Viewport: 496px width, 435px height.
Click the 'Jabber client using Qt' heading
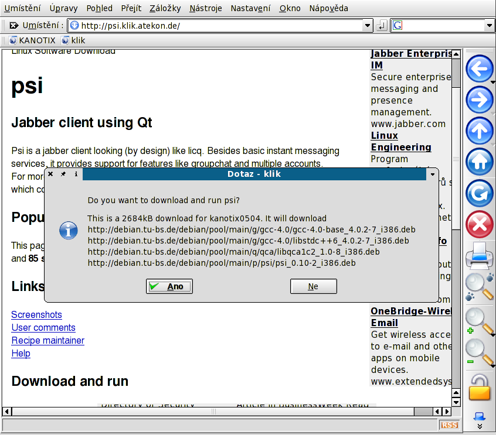81,122
